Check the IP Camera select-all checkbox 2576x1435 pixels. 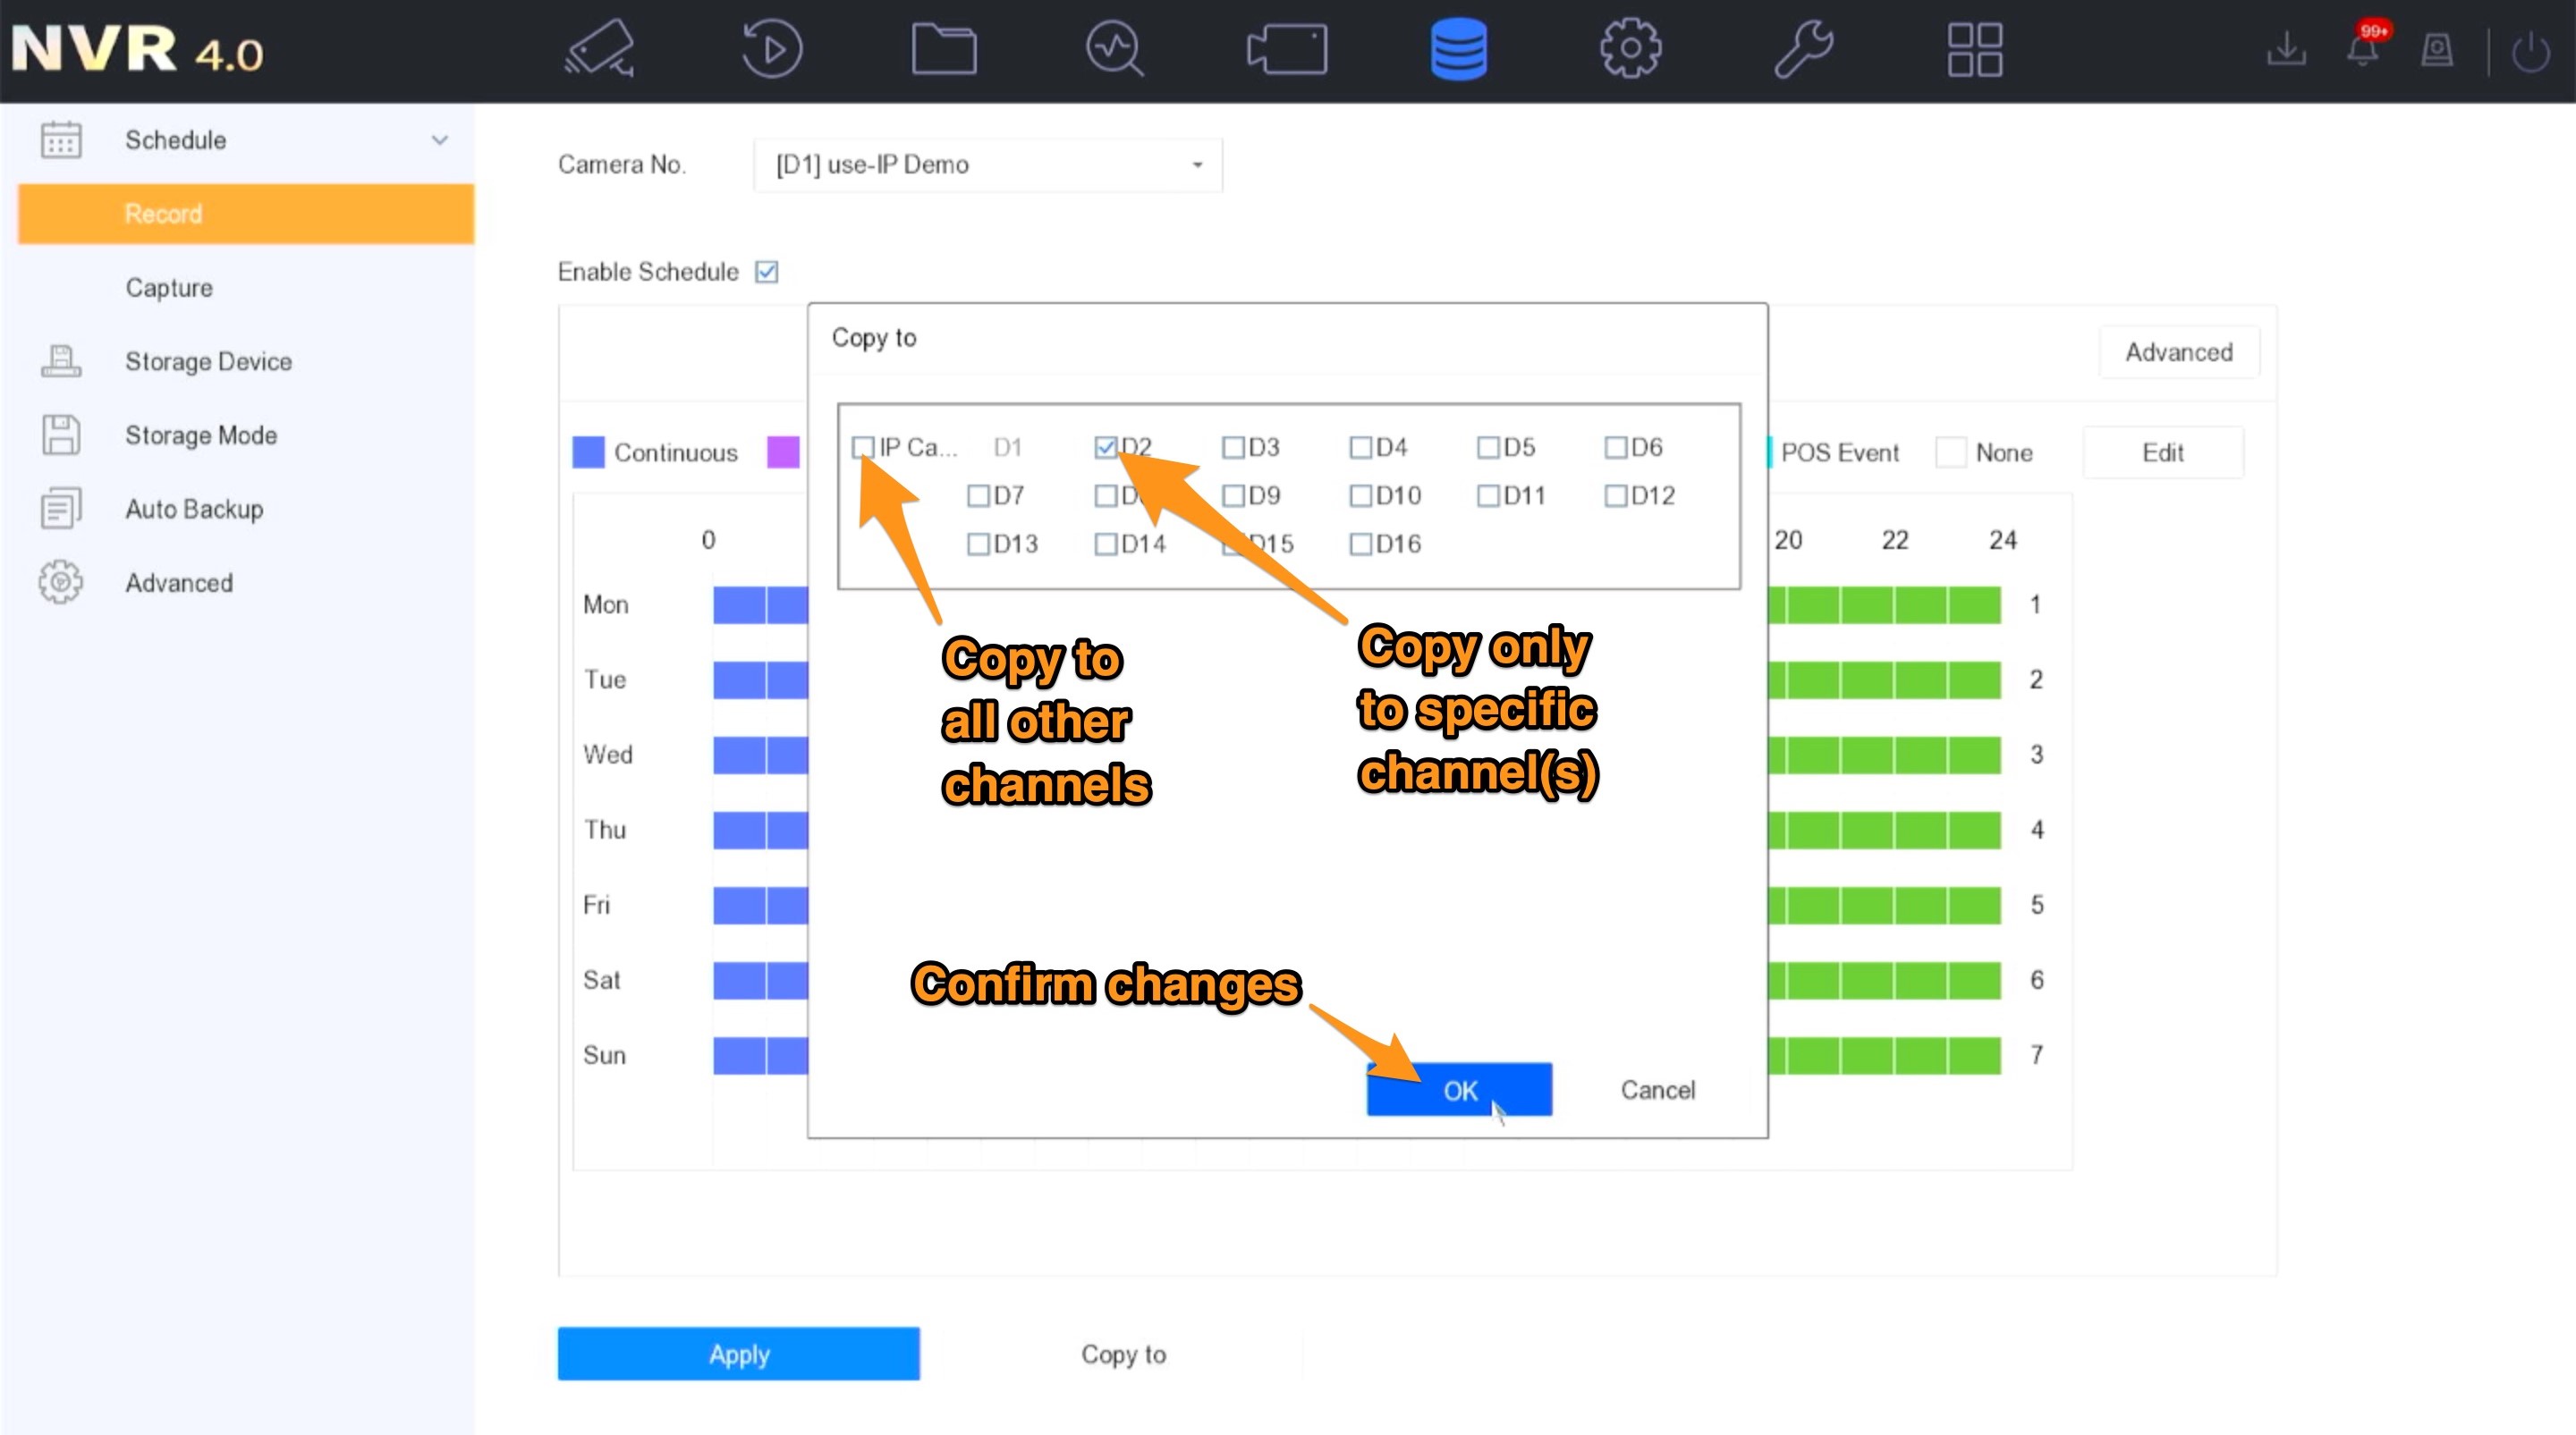pyautogui.click(x=864, y=449)
